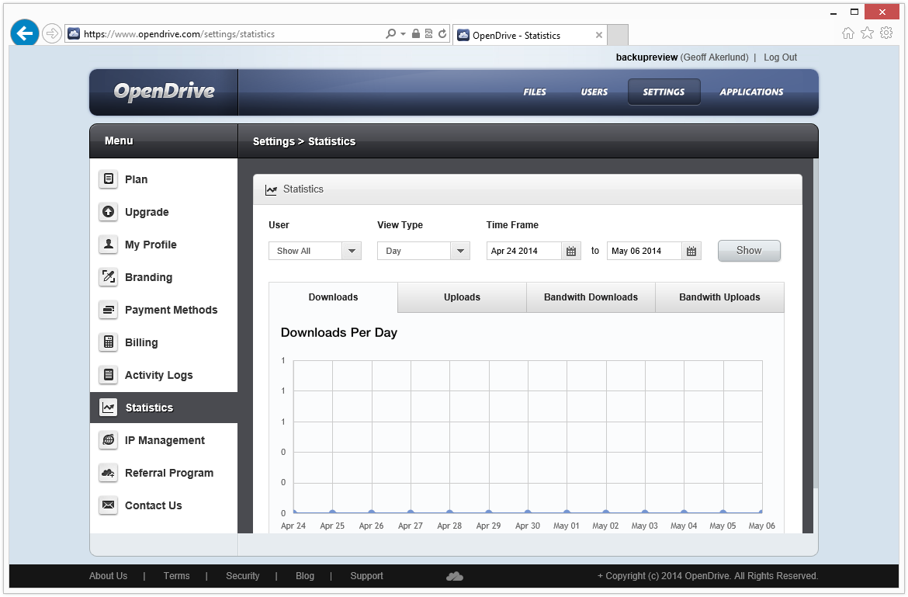Click the Log Out link
908x597 pixels.
point(779,57)
